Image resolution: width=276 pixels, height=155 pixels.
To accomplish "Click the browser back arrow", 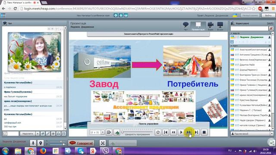I will click(3, 9).
